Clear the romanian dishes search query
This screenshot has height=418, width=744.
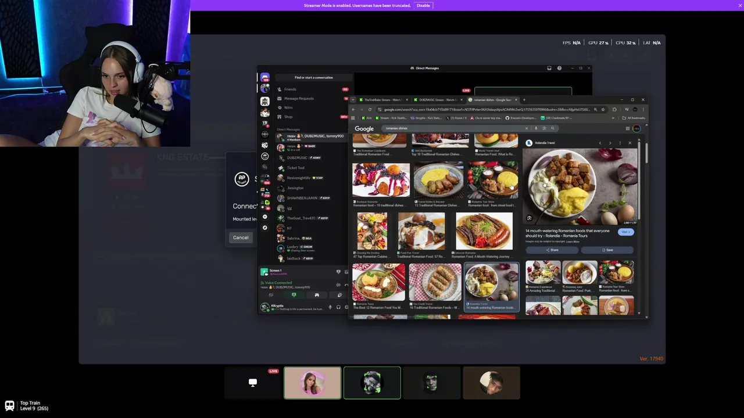[527, 128]
